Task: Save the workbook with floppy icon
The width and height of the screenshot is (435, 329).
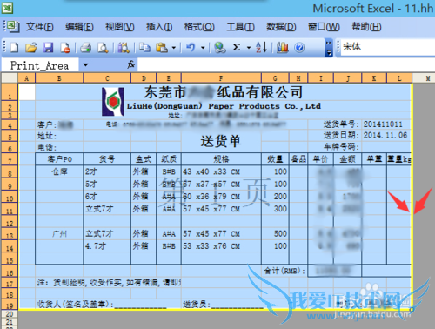Action: coord(48,47)
